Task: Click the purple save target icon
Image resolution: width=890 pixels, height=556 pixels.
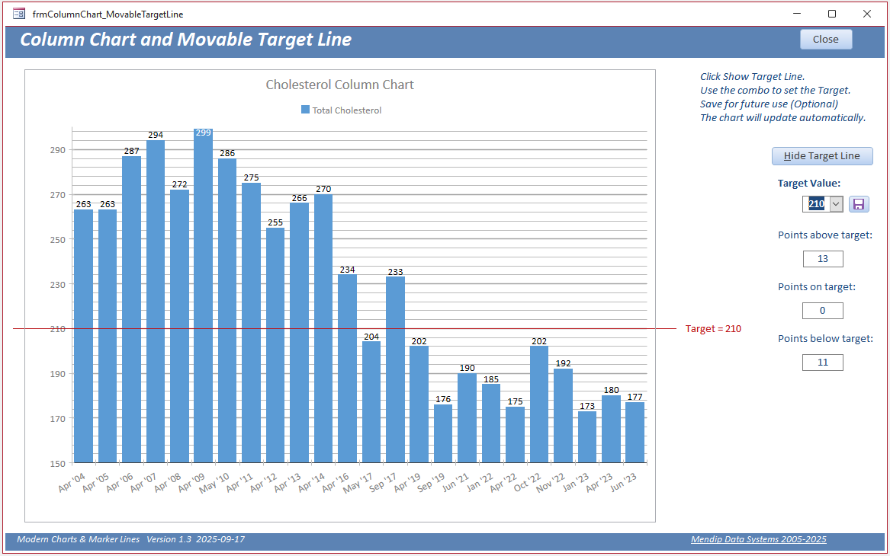Action: click(858, 204)
